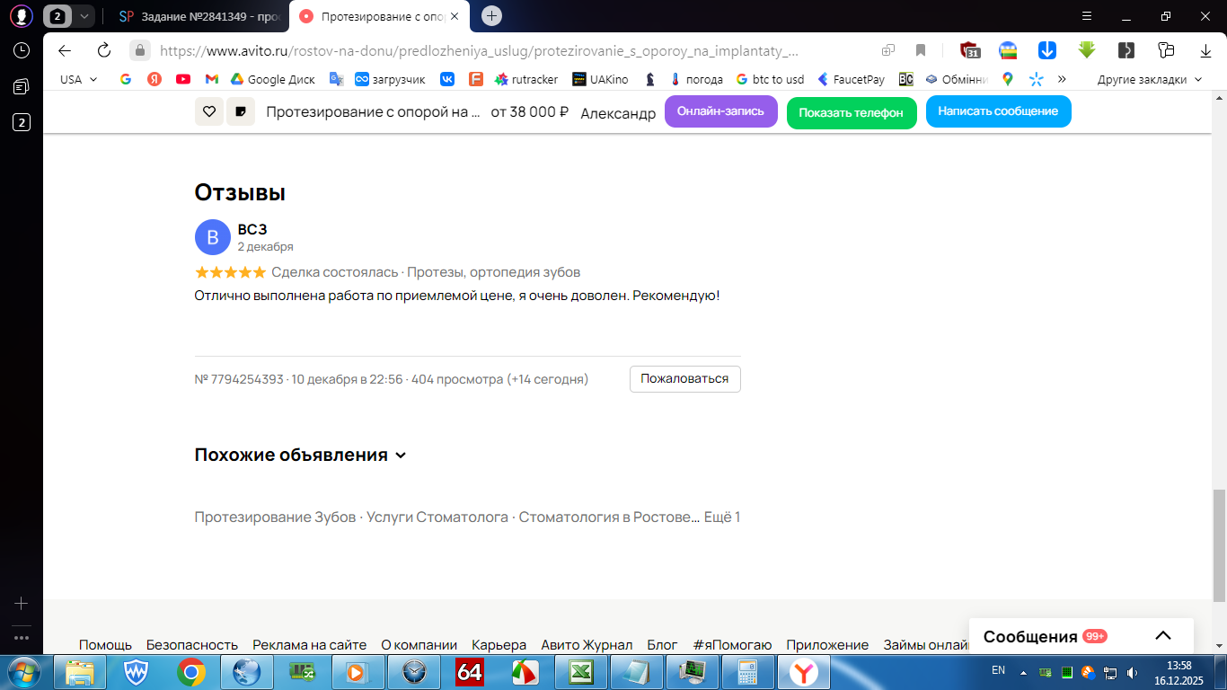Screen dimensions: 1227x690
Task: Click the volume icon in system tray
Action: (x=1133, y=672)
